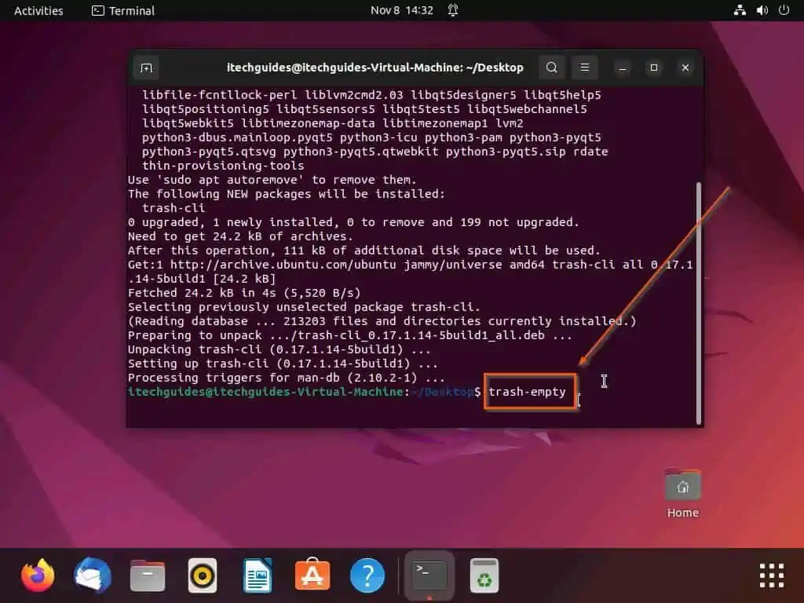The width and height of the screenshot is (804, 603).
Task: Open the Trash from the dock
Action: click(x=484, y=576)
